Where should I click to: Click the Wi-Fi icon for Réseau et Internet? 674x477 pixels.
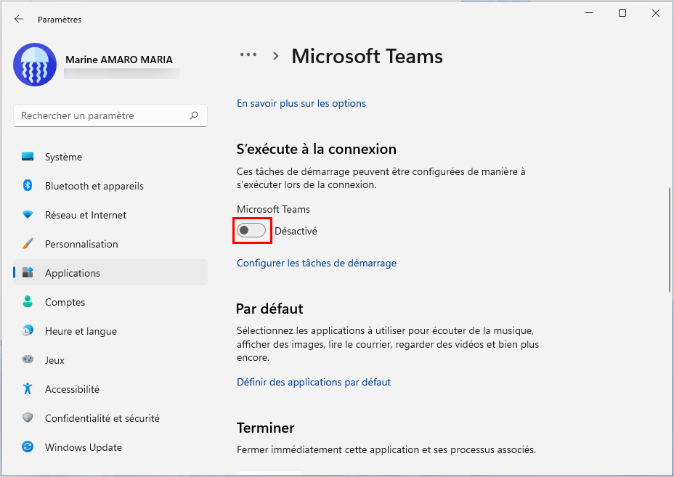(28, 214)
